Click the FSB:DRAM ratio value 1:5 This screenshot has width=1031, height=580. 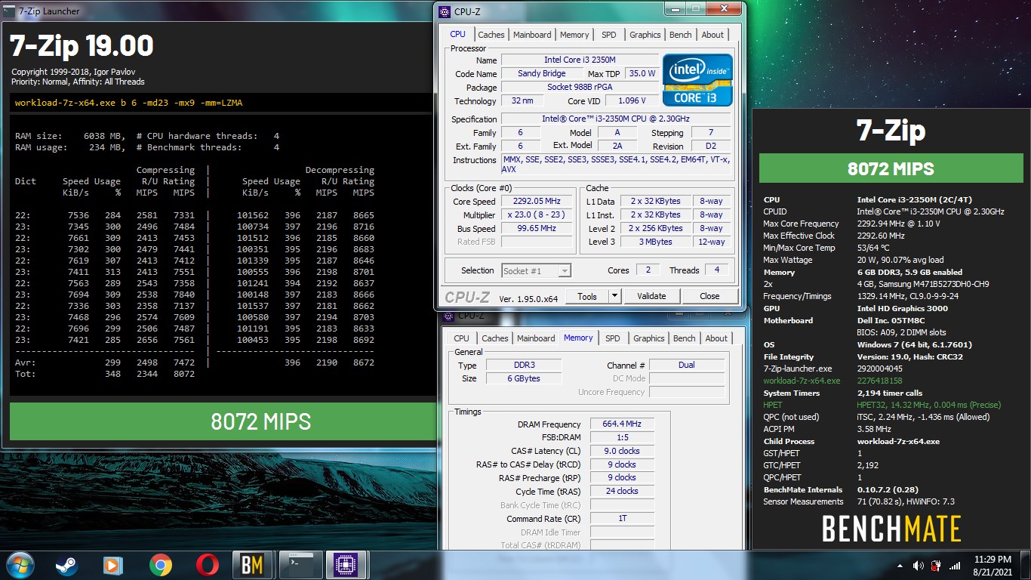(622, 438)
